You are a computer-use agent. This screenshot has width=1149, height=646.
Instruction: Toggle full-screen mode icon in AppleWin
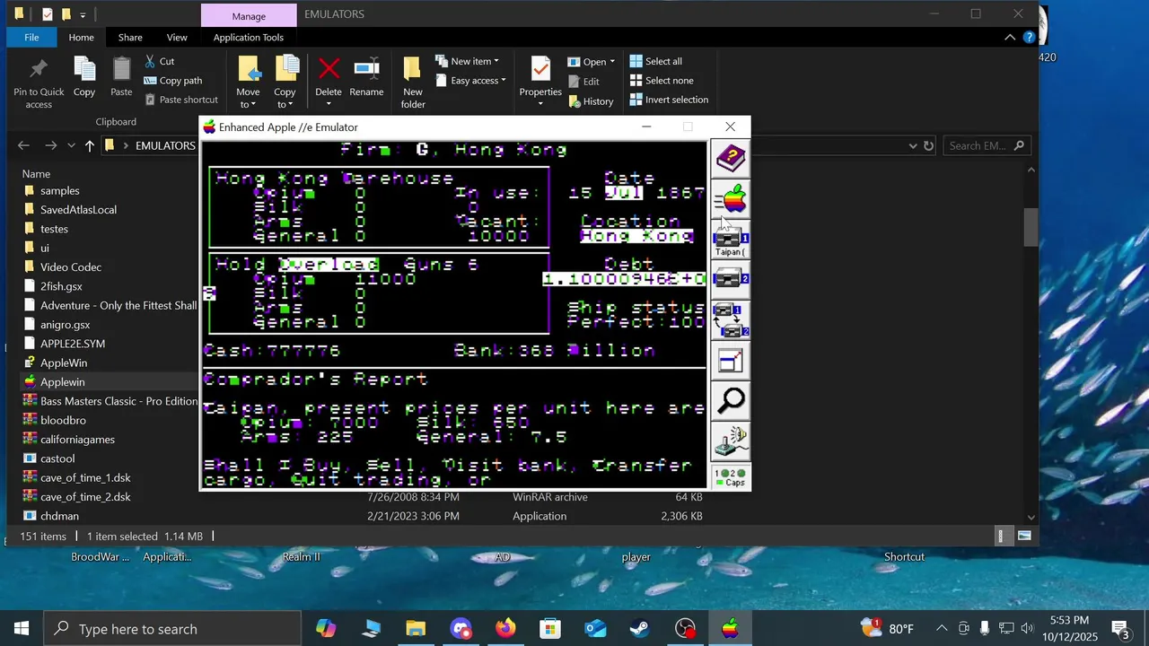coord(731,360)
